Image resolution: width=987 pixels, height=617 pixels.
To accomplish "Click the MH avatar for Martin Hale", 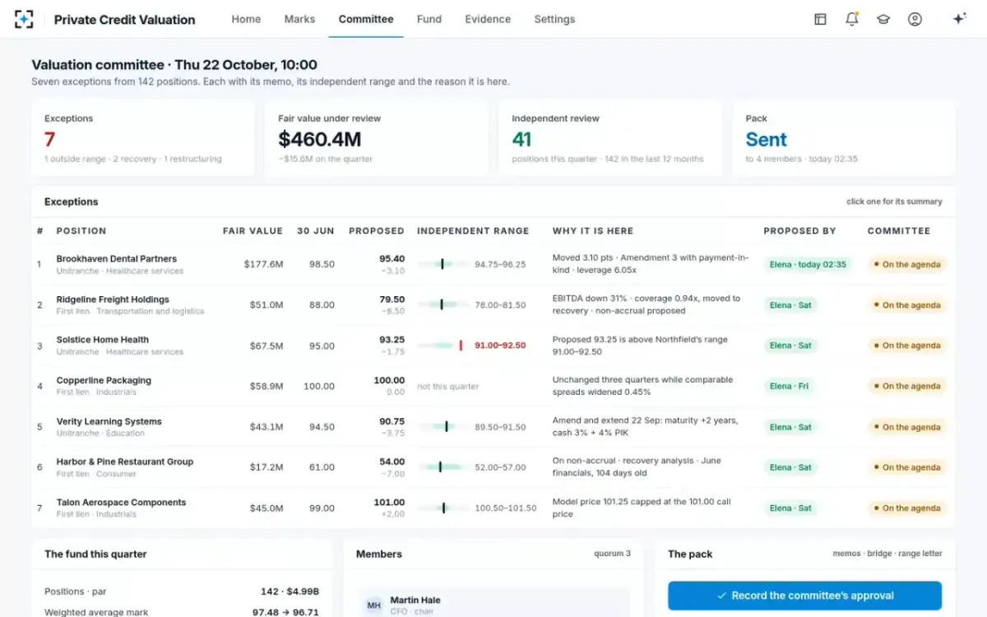I will point(374,605).
